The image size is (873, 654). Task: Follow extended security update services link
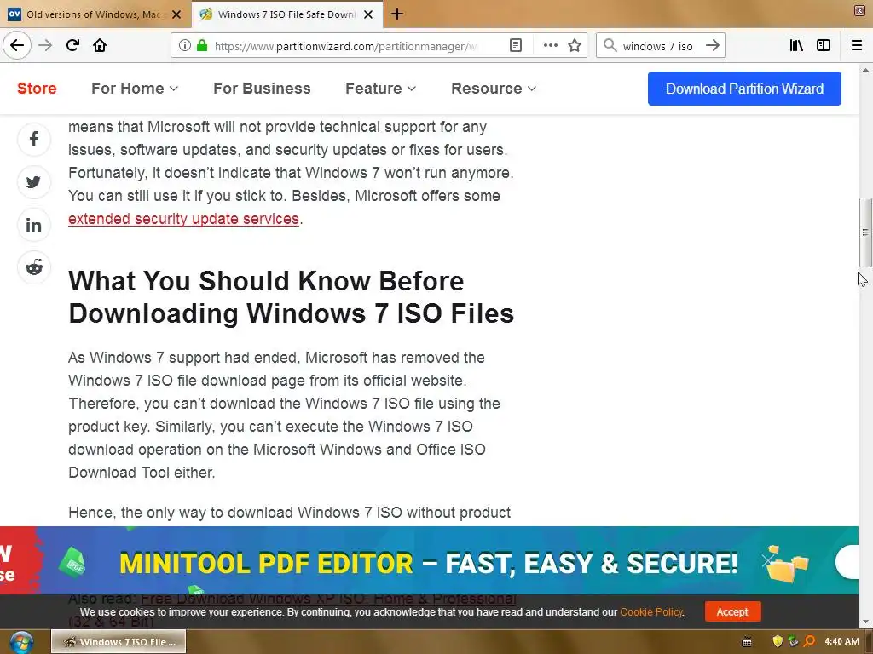pyautogui.click(x=184, y=219)
